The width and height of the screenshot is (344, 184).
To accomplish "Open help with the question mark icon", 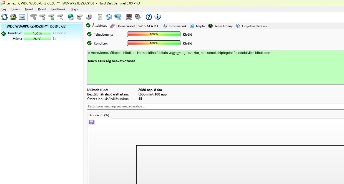I will (x=149, y=17).
